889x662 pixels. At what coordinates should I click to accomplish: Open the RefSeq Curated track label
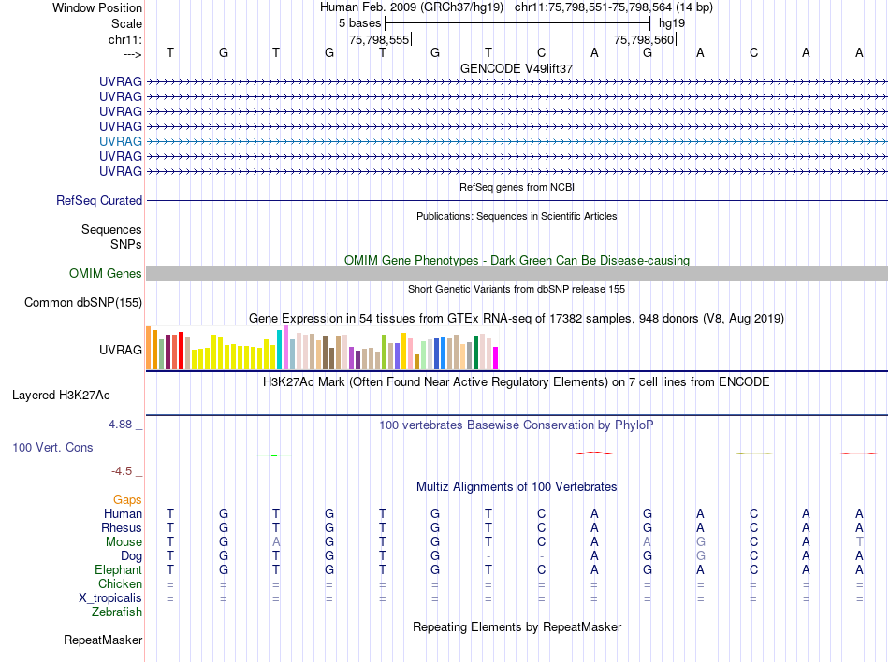click(99, 200)
